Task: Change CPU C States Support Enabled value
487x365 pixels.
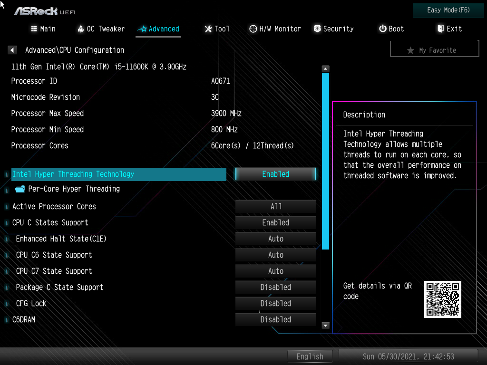Action: click(276, 222)
